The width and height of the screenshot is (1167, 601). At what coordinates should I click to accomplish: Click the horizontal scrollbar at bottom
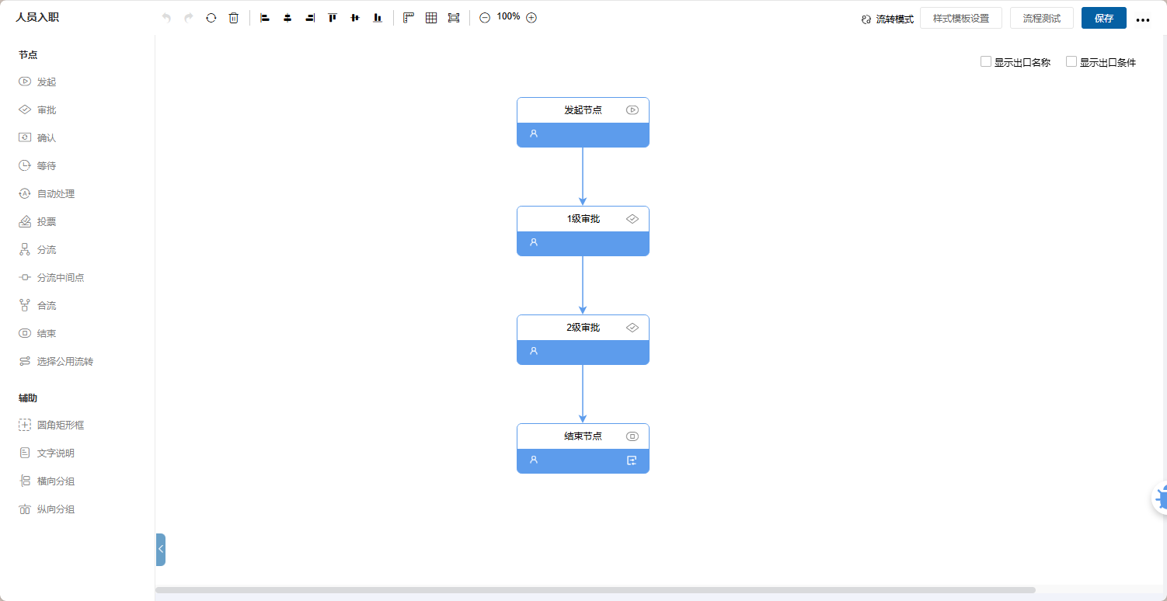[595, 590]
